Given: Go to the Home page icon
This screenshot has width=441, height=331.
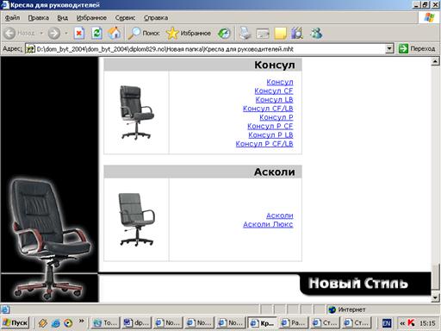Looking at the screenshot, I should pos(115,34).
